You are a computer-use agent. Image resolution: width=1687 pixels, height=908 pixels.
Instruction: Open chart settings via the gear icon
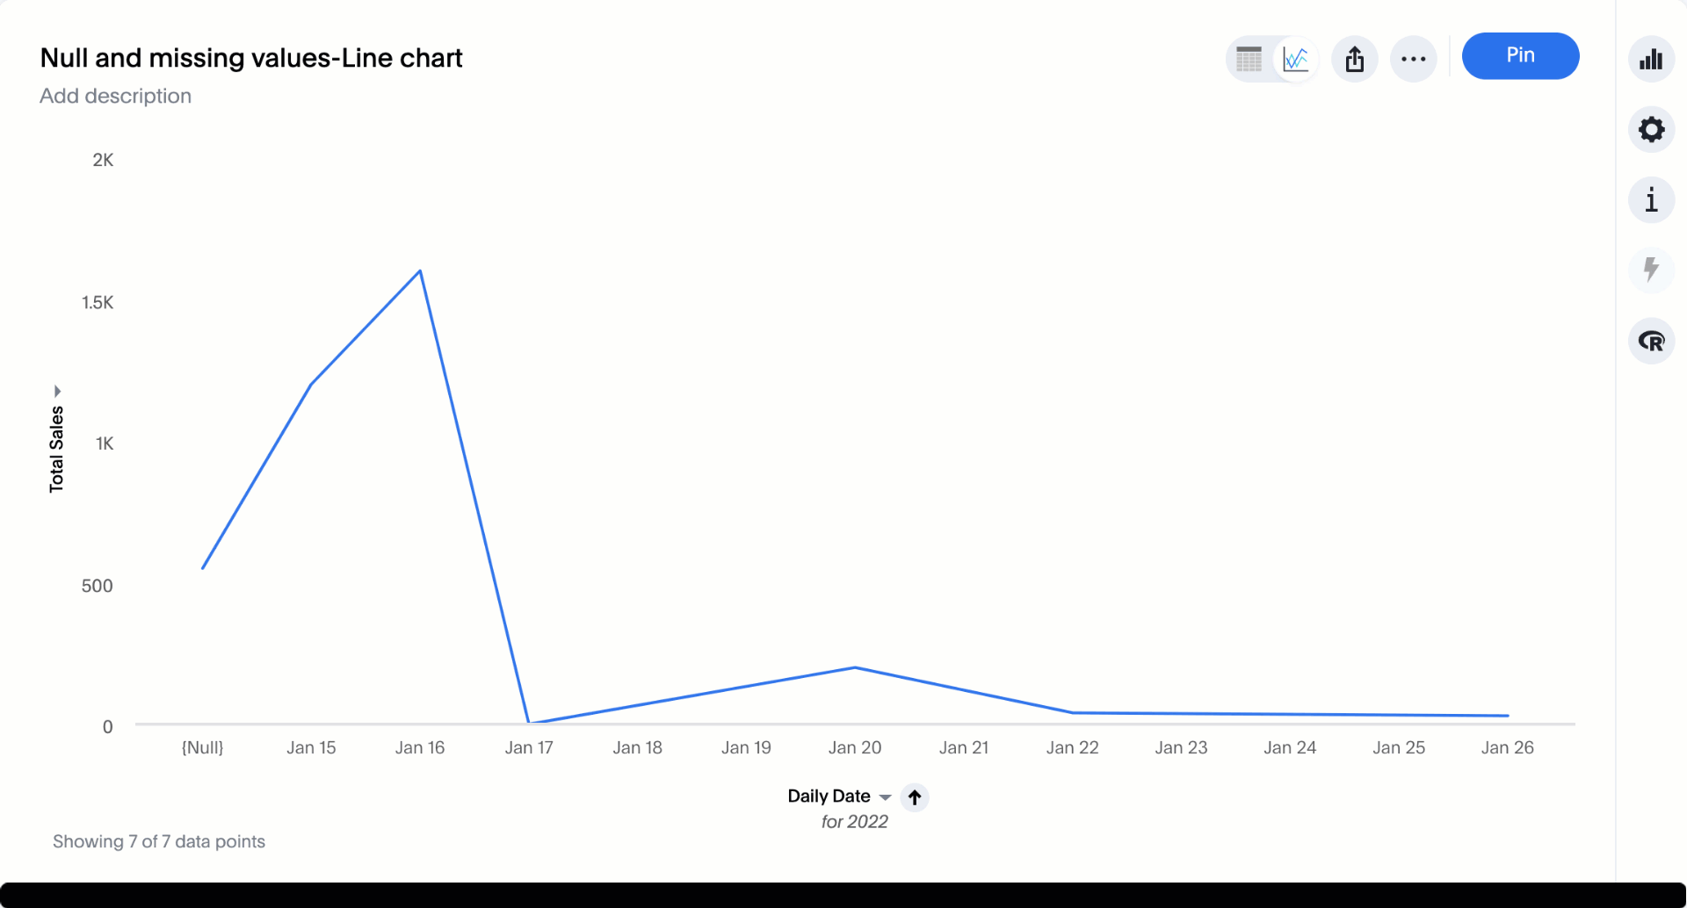(x=1651, y=129)
